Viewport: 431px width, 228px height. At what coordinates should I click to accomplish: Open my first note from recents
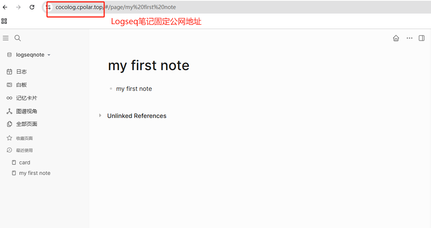(34, 173)
